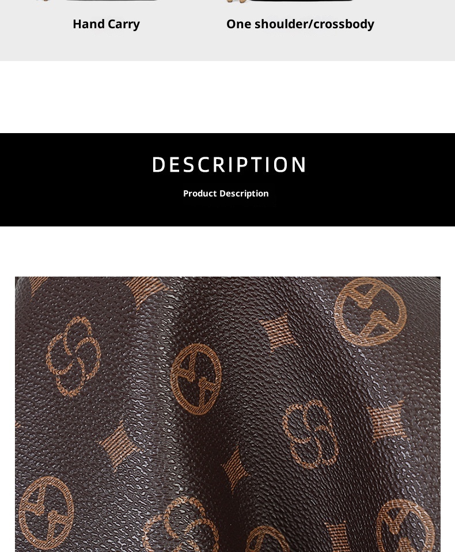This screenshot has height=552, width=455.
Task: Click the cropped diamond motif at the image's top-left
Action: (37, 283)
